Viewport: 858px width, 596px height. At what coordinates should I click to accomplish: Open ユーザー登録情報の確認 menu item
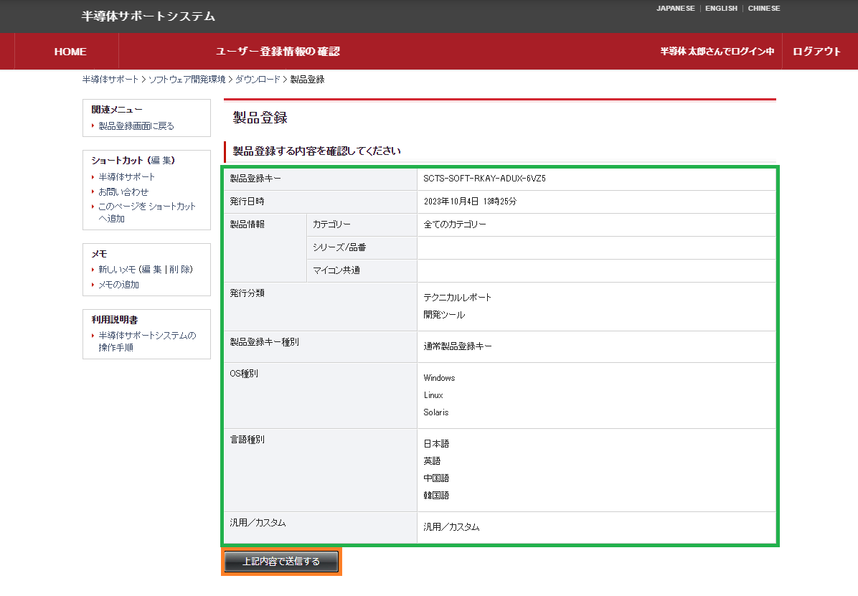pyautogui.click(x=278, y=52)
